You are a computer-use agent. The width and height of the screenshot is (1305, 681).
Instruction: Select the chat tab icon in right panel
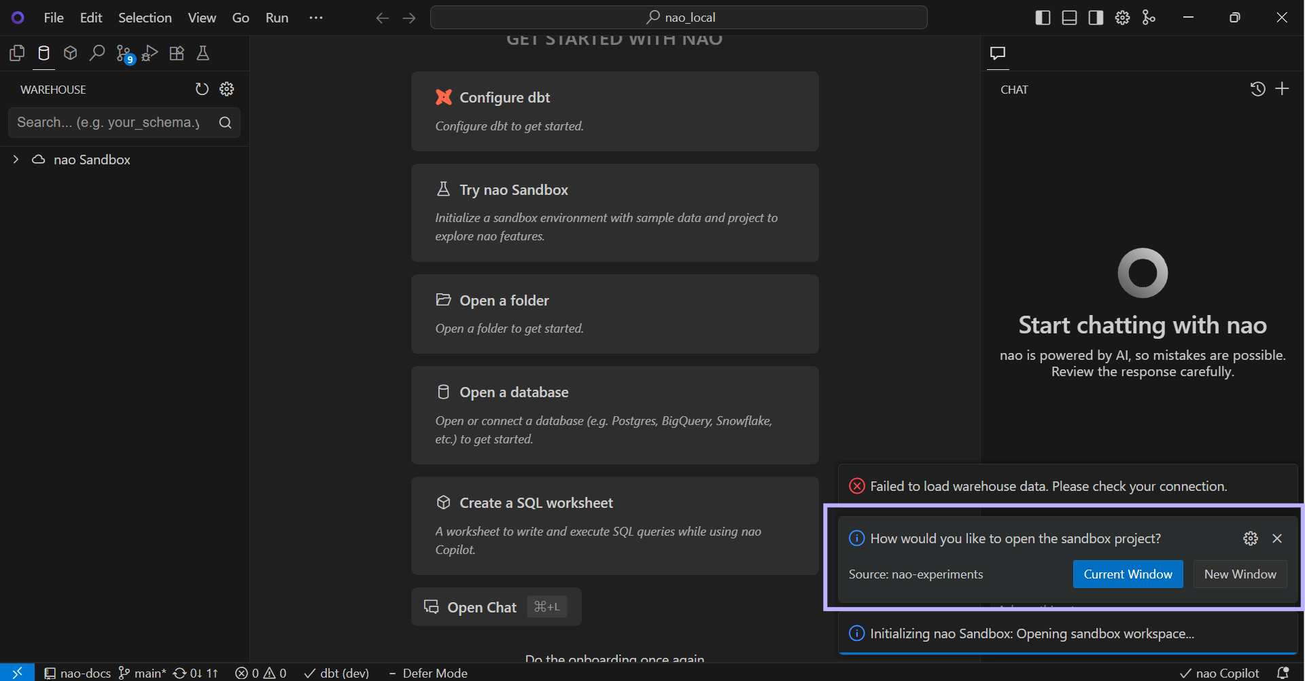tap(998, 53)
